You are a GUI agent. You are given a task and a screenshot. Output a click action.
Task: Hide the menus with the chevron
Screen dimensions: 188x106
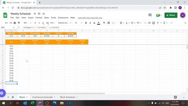[x=185, y=23]
